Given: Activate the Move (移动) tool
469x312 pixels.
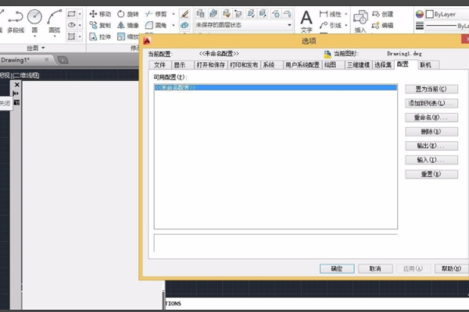Looking at the screenshot, I should [100, 14].
